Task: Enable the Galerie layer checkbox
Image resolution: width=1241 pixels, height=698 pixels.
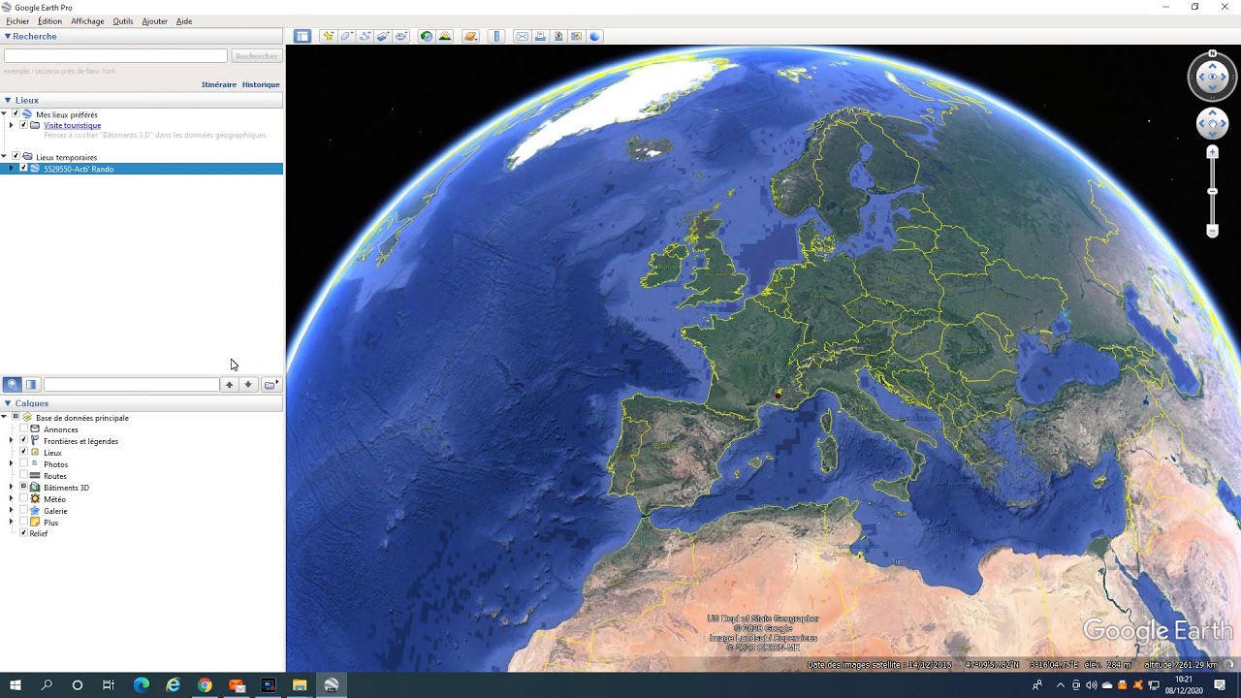Action: (23, 511)
